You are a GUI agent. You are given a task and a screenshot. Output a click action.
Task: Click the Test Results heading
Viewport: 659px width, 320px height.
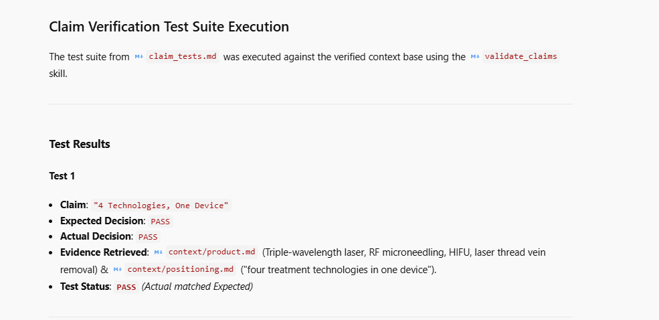coord(80,144)
